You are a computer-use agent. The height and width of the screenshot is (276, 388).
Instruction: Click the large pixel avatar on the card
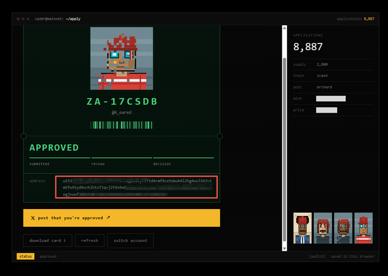pos(122,58)
